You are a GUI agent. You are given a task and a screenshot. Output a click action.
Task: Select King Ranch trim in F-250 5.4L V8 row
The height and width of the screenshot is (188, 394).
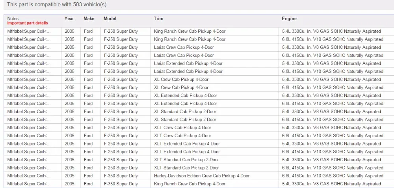coord(190,32)
